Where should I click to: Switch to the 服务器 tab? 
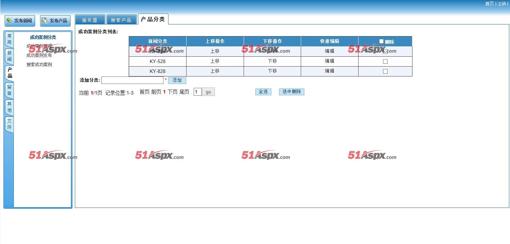(x=90, y=20)
